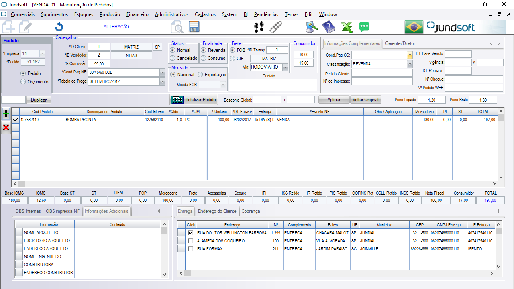Open the Suprimentos menu
The width and height of the screenshot is (514, 289).
click(x=54, y=14)
